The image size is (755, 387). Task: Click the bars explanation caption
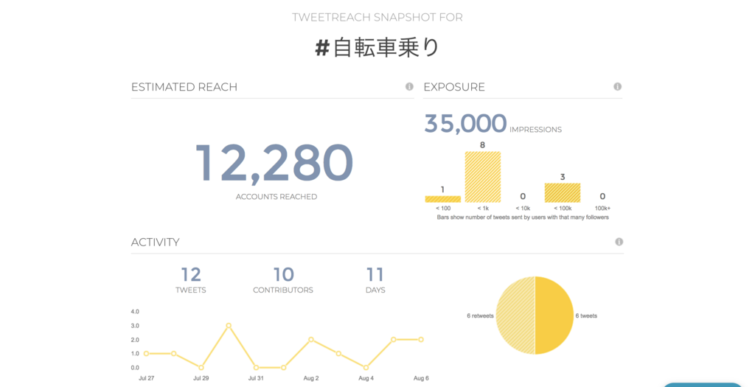click(x=523, y=217)
